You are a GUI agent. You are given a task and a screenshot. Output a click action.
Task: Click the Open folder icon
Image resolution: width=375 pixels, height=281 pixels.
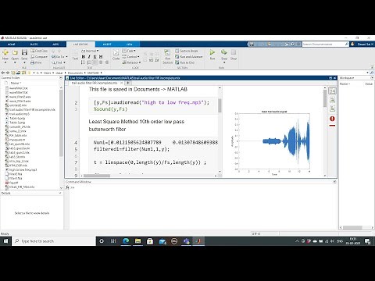(x=15, y=52)
